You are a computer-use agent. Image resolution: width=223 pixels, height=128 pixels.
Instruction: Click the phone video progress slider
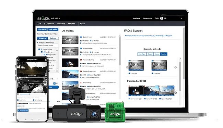pos(32,94)
